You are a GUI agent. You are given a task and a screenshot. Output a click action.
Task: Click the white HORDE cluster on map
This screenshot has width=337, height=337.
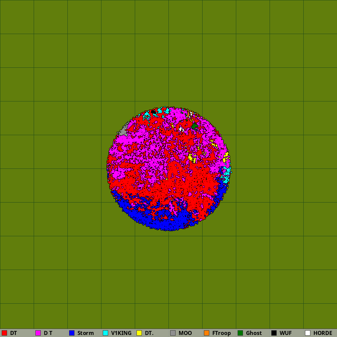point(181,129)
